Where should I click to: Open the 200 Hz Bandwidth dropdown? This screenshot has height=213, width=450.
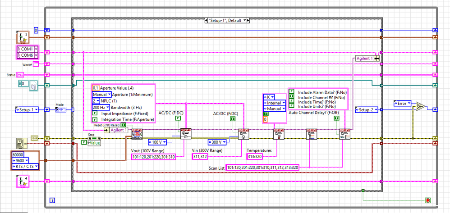(x=101, y=107)
